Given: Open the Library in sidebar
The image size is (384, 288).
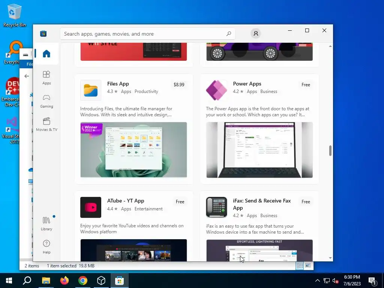Looking at the screenshot, I should coord(46,223).
